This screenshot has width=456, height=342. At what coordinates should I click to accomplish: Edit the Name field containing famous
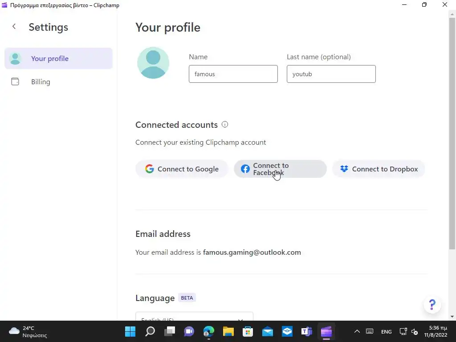[233, 74]
